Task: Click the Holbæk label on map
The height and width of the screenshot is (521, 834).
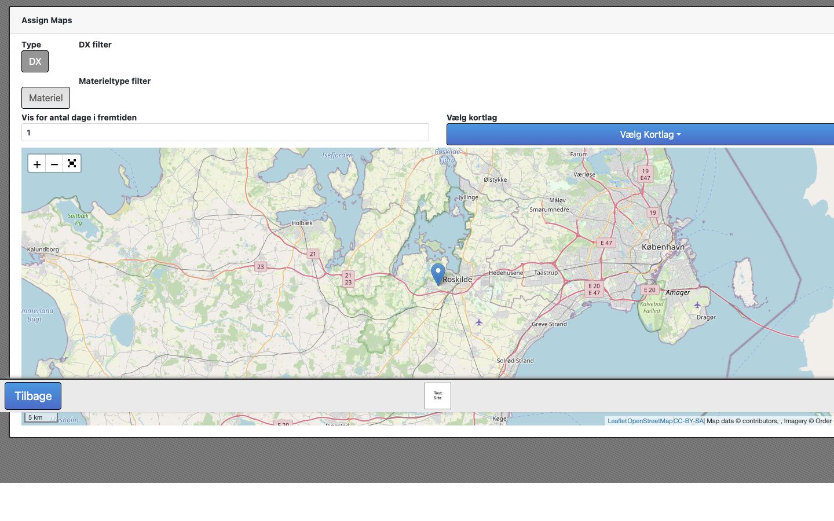Action: pos(302,223)
